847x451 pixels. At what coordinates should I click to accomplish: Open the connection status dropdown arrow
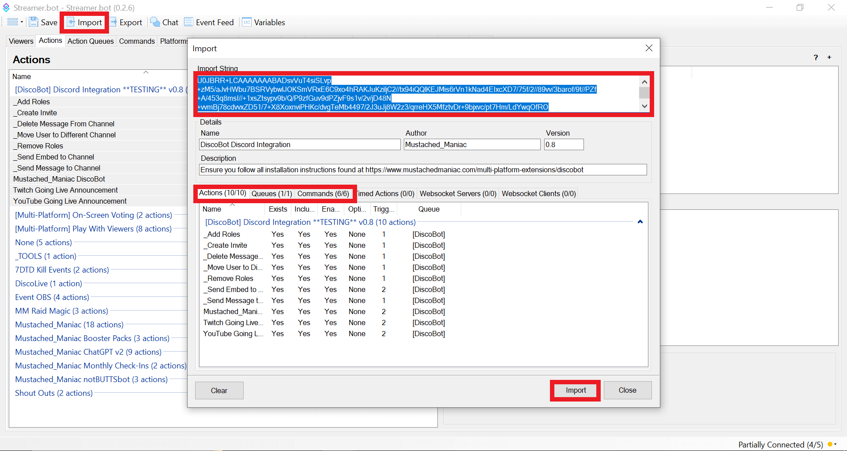[835, 444]
